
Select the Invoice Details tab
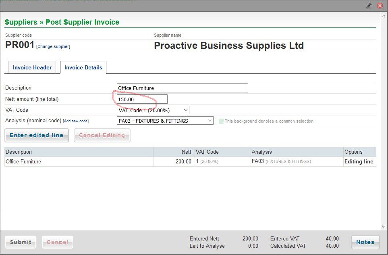83,67
